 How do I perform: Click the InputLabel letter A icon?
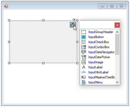(84, 67)
